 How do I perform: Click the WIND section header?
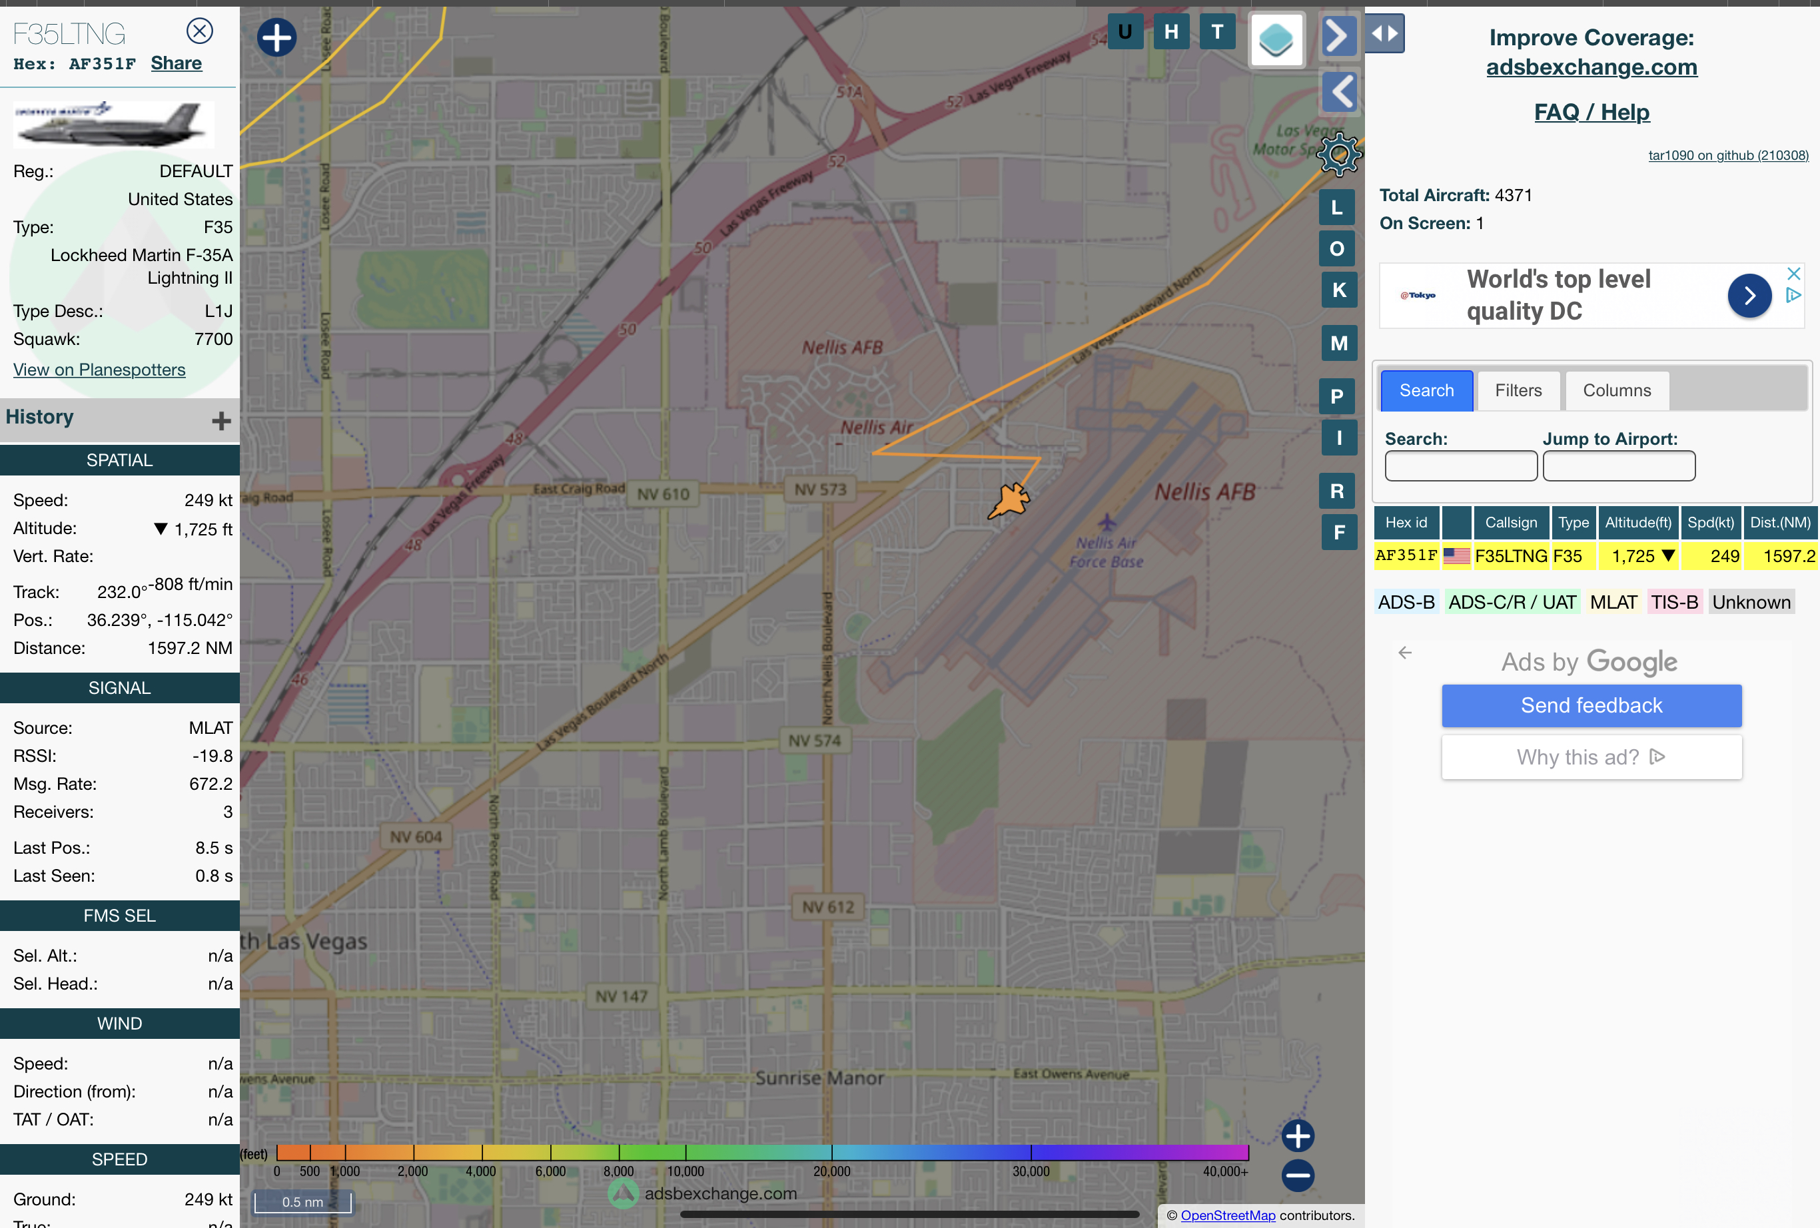click(x=120, y=1024)
